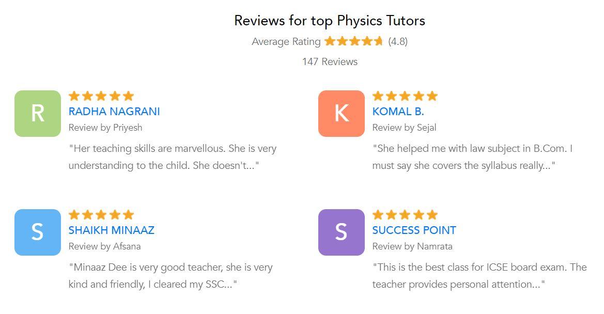This screenshot has width=604, height=314.
Task: Click a star in Shaikh Minaaz's rating
Action: (x=101, y=214)
